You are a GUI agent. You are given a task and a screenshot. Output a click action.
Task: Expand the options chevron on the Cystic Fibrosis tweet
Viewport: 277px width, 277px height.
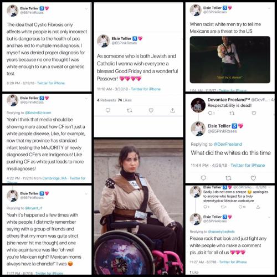pos(86,9)
